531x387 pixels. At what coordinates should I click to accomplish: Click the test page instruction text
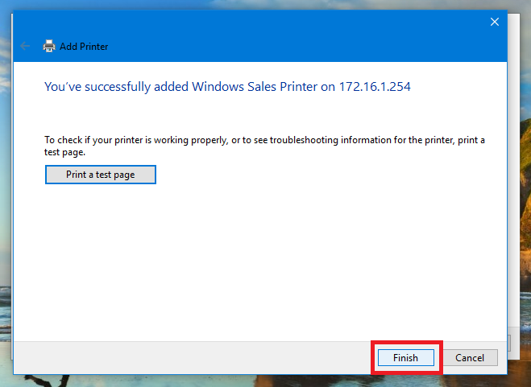[x=264, y=146]
